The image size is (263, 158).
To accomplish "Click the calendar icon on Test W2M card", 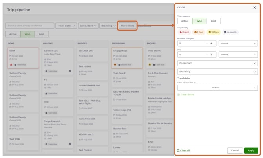I will pyautogui.click(x=10, y=144).
